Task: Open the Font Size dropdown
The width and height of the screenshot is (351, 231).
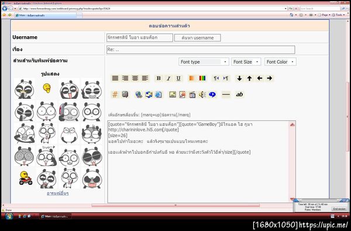Action: [x=246, y=62]
